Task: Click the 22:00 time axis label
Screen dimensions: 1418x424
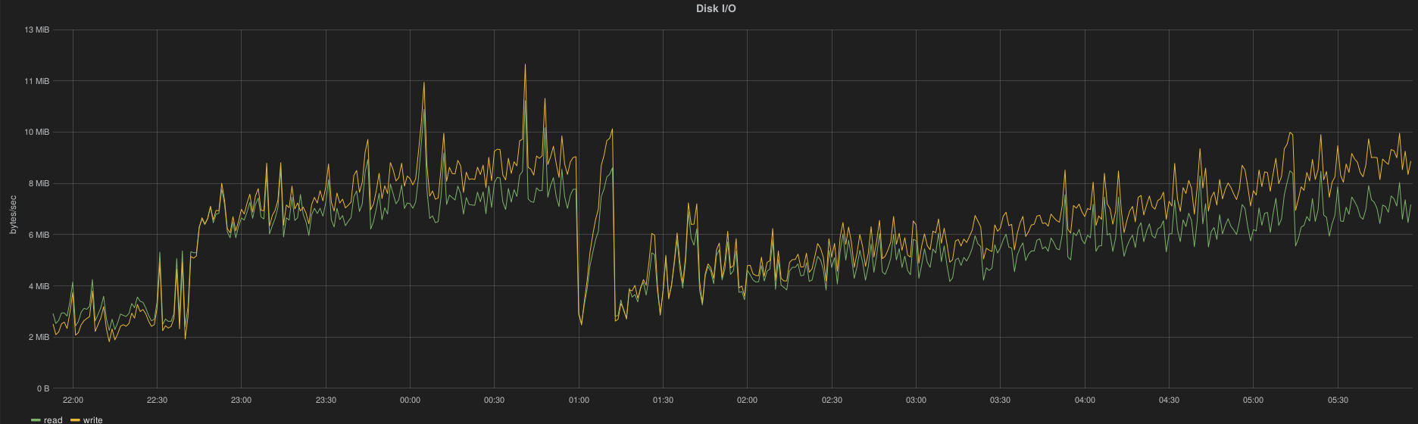Action: (x=73, y=400)
